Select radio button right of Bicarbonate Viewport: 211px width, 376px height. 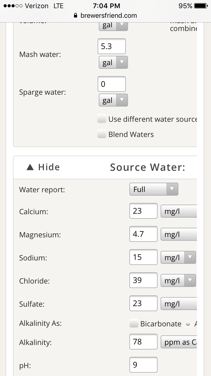pos(188,324)
